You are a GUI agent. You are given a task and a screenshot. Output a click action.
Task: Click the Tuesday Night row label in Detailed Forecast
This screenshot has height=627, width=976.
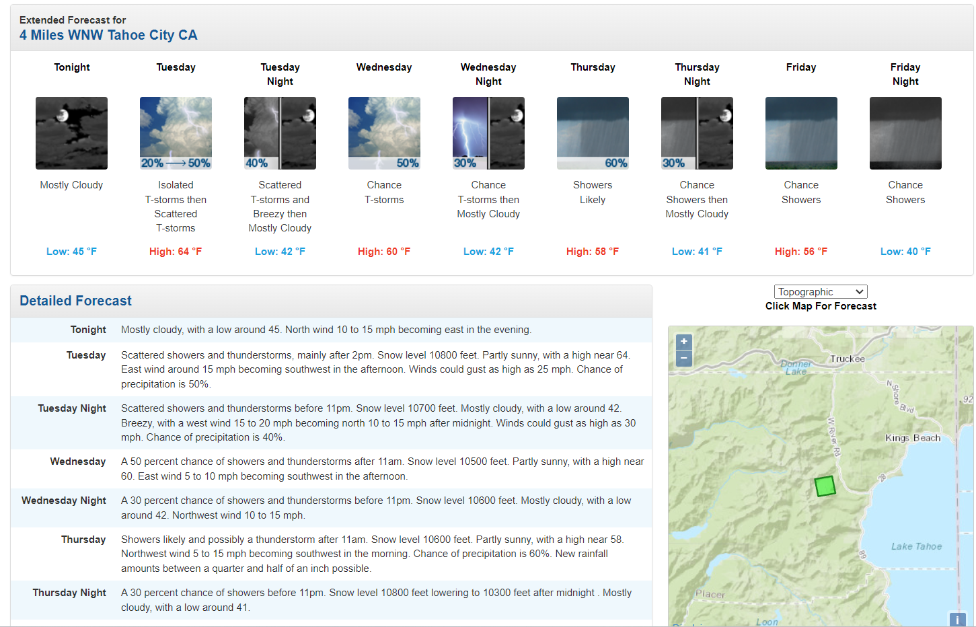click(x=72, y=408)
